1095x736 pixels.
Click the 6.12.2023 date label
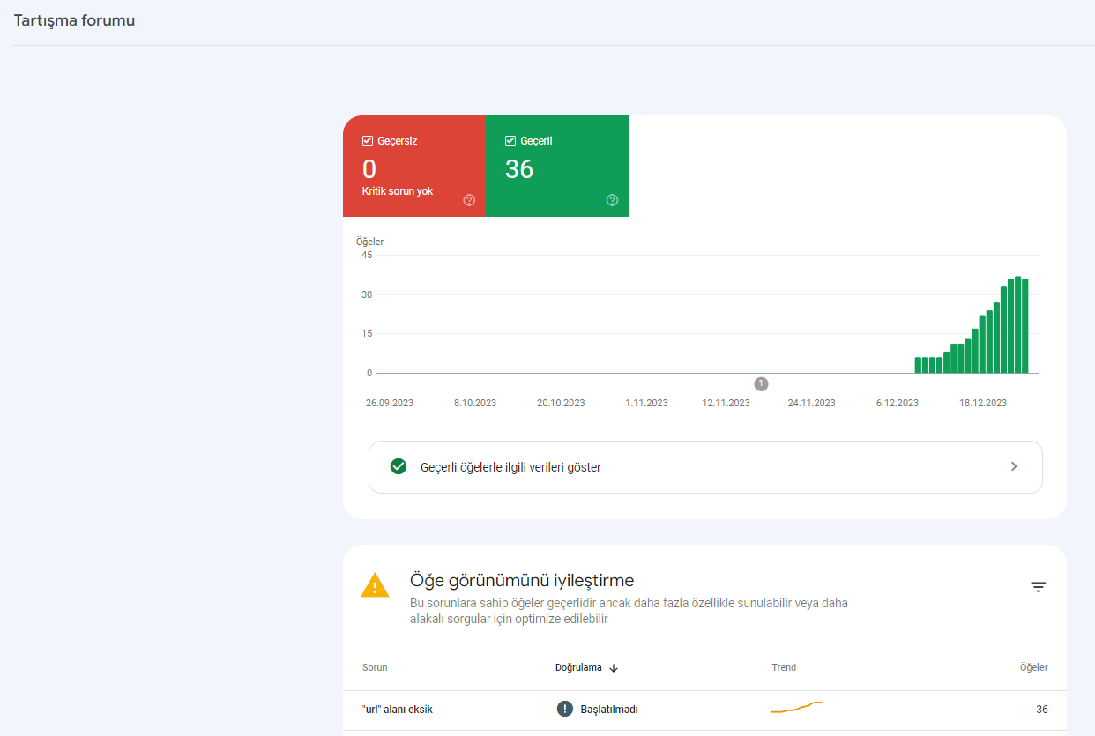pos(898,403)
